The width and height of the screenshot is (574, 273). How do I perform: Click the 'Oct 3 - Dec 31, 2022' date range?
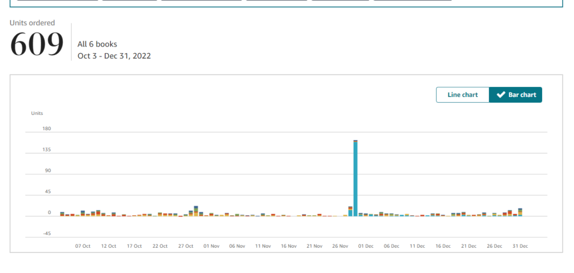(114, 56)
